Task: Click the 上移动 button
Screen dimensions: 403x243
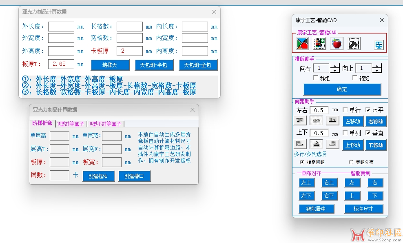Action: coord(353,145)
